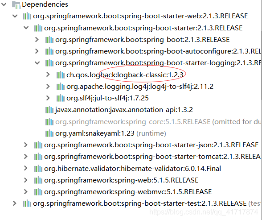Collapse the Dependencies root node
The image size is (262, 220).
pos(4,4)
